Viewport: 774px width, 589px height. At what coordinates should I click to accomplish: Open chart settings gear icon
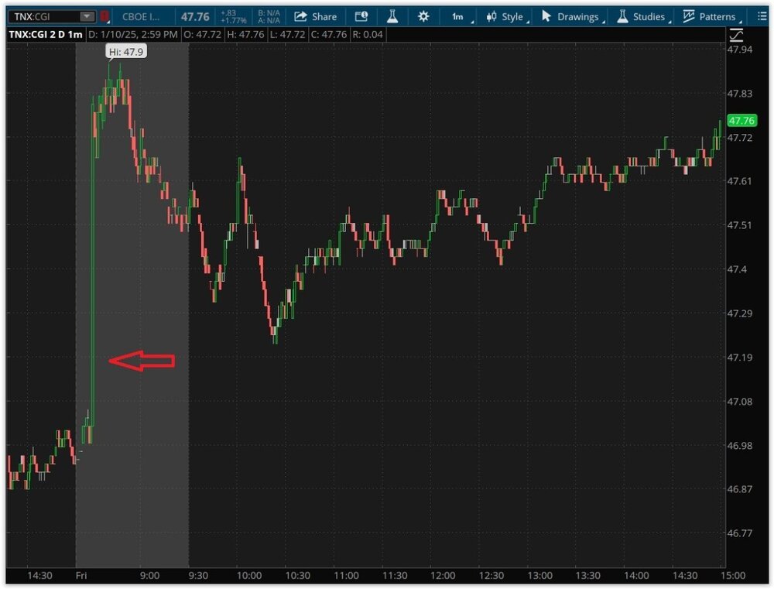[423, 16]
